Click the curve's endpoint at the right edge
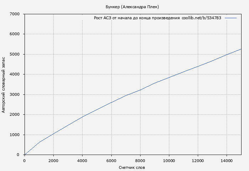 coord(241,49)
